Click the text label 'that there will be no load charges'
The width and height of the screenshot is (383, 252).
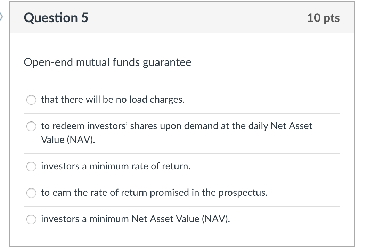click(113, 100)
